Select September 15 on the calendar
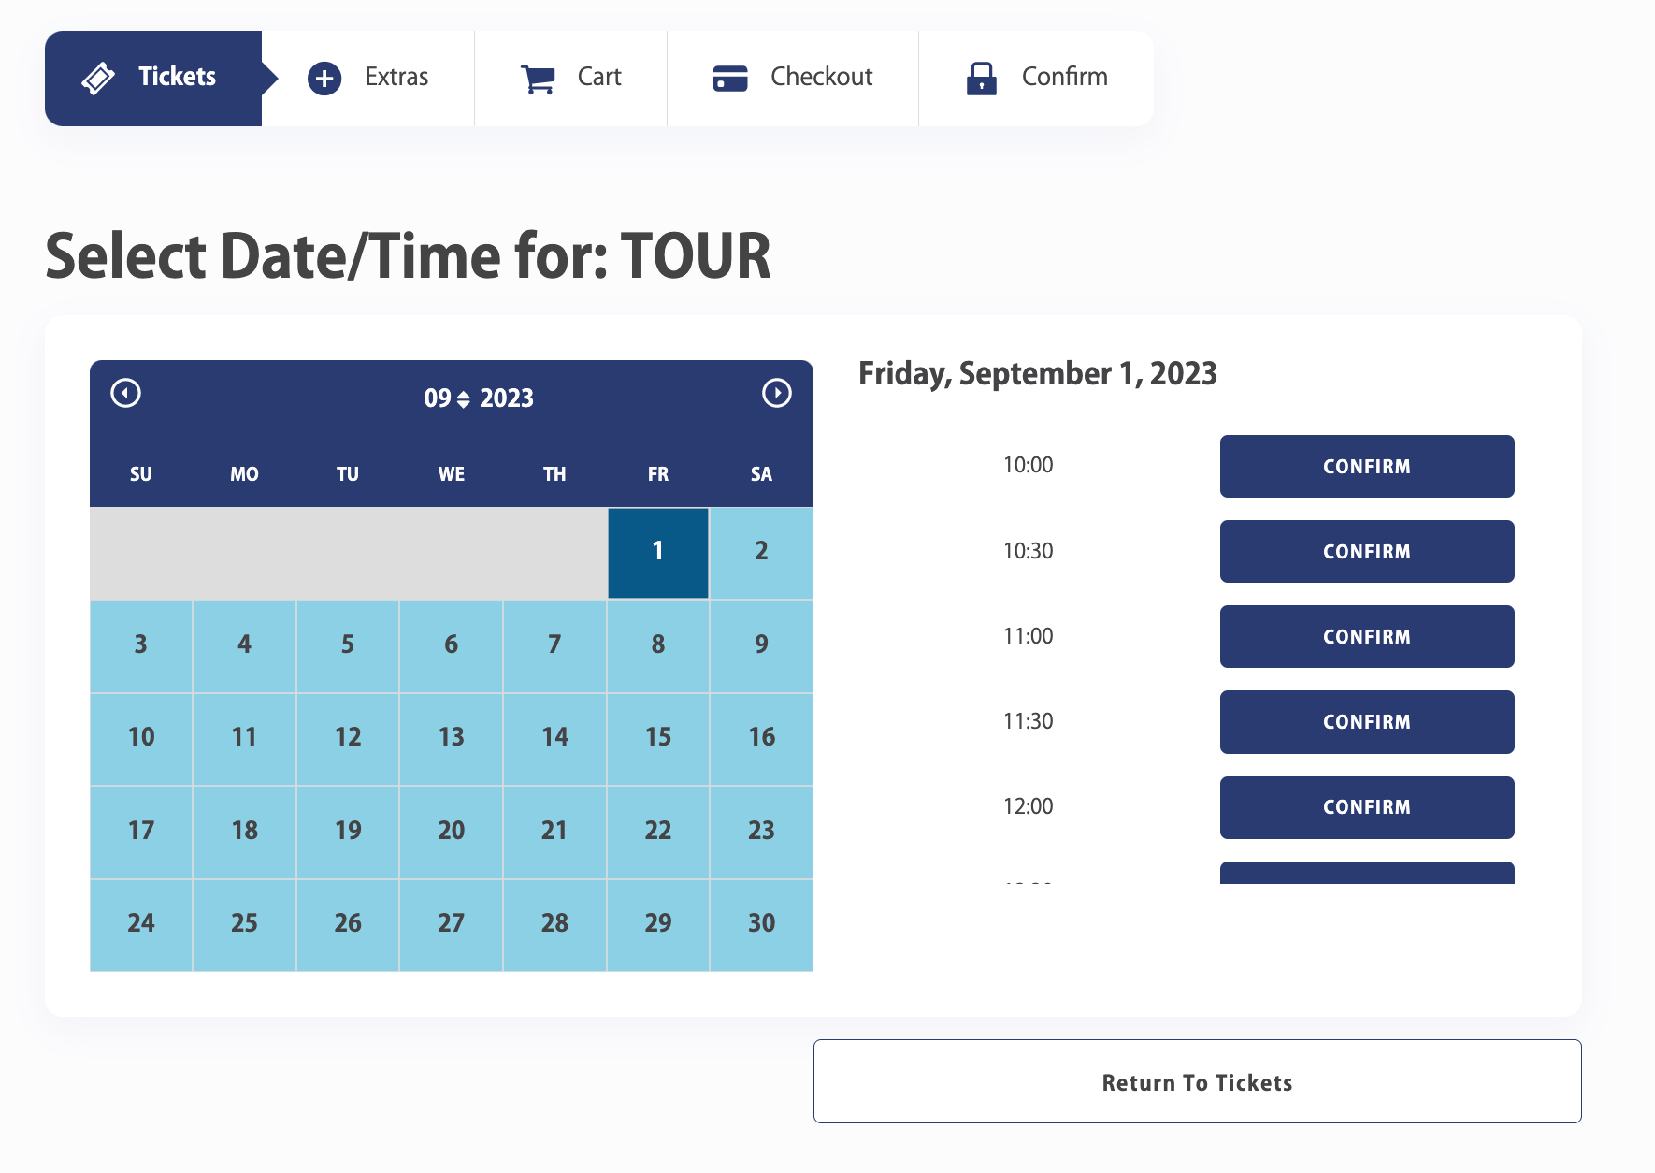Screen dimensions: 1655x1173 [658, 737]
